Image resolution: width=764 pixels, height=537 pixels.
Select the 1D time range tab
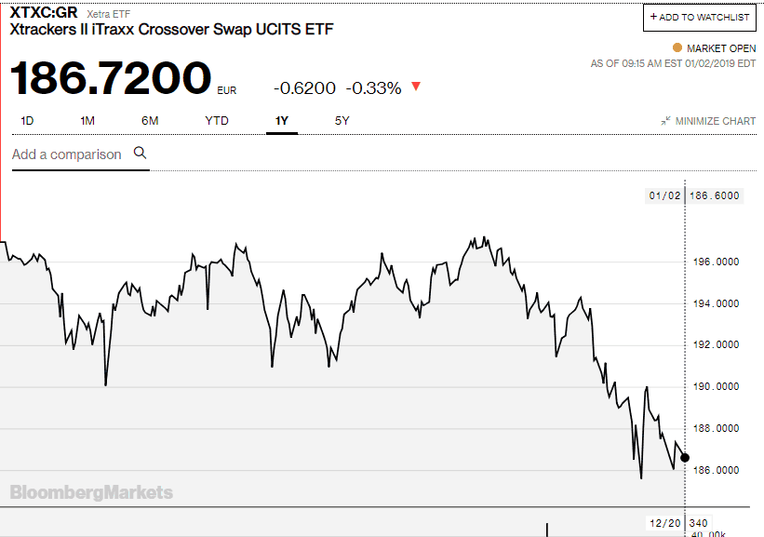pos(27,121)
